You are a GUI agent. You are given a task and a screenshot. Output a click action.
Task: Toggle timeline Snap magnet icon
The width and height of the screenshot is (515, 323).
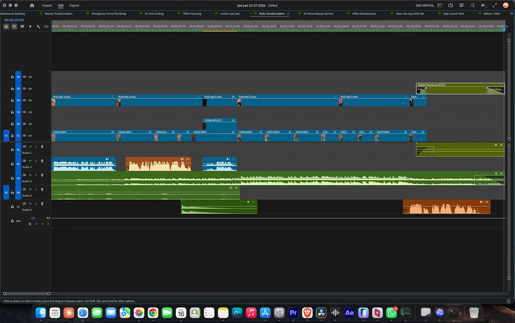14,26
